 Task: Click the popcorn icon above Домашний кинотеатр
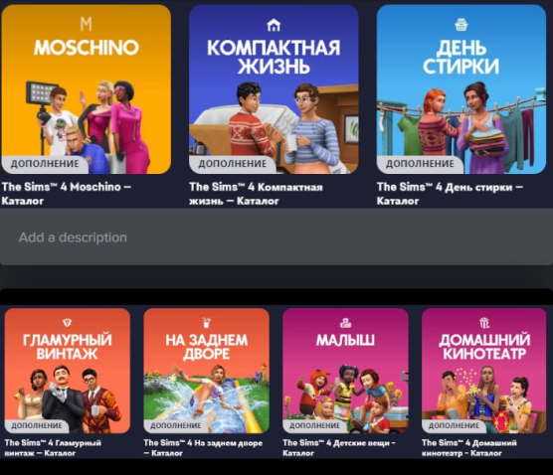(x=484, y=322)
